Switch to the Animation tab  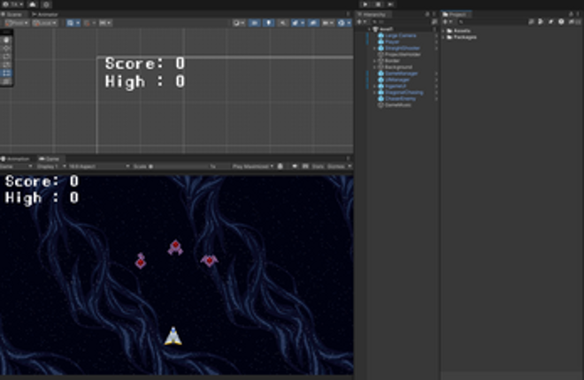tap(15, 159)
